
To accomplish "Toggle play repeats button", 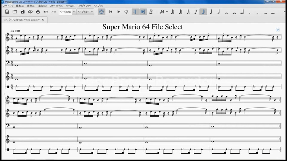I will 135,12.
